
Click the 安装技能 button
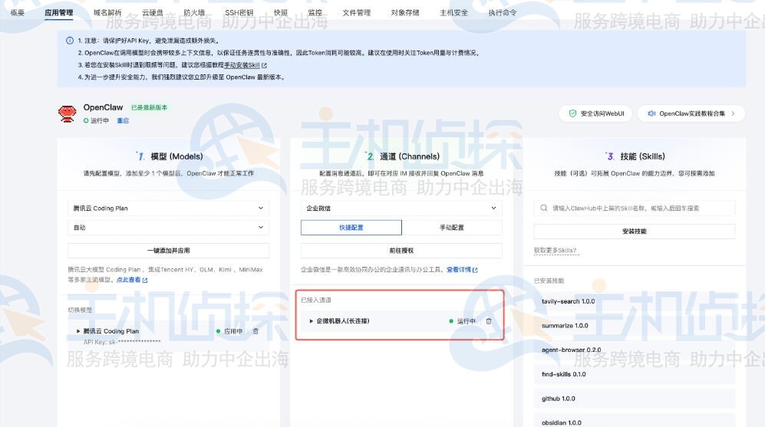[635, 231]
